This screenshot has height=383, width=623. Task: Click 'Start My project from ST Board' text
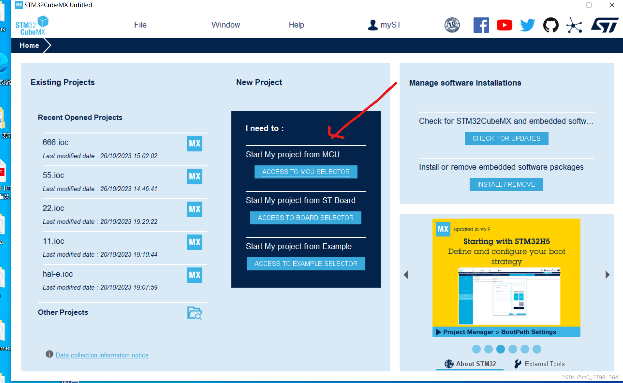click(x=301, y=200)
